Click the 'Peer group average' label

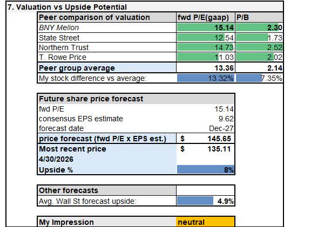tap(77, 68)
